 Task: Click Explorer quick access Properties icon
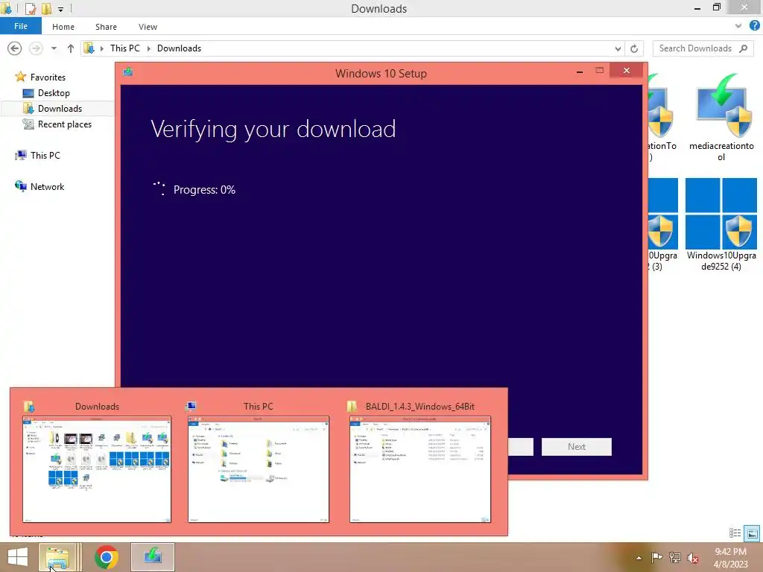[30, 8]
